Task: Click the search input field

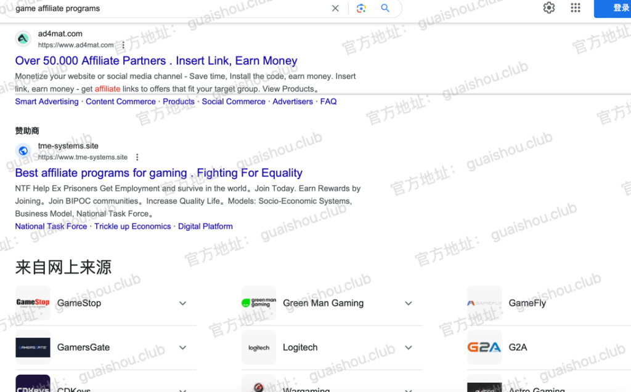Action: pos(169,9)
